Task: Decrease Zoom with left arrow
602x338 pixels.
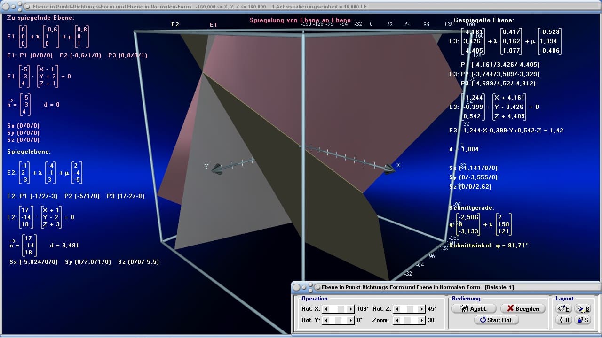Action: pyautogui.click(x=396, y=320)
